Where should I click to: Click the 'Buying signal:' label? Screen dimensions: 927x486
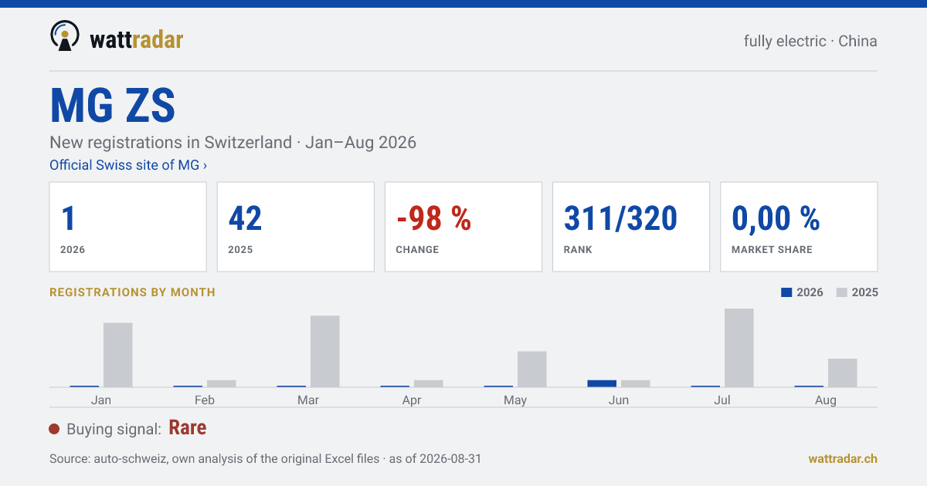point(114,429)
